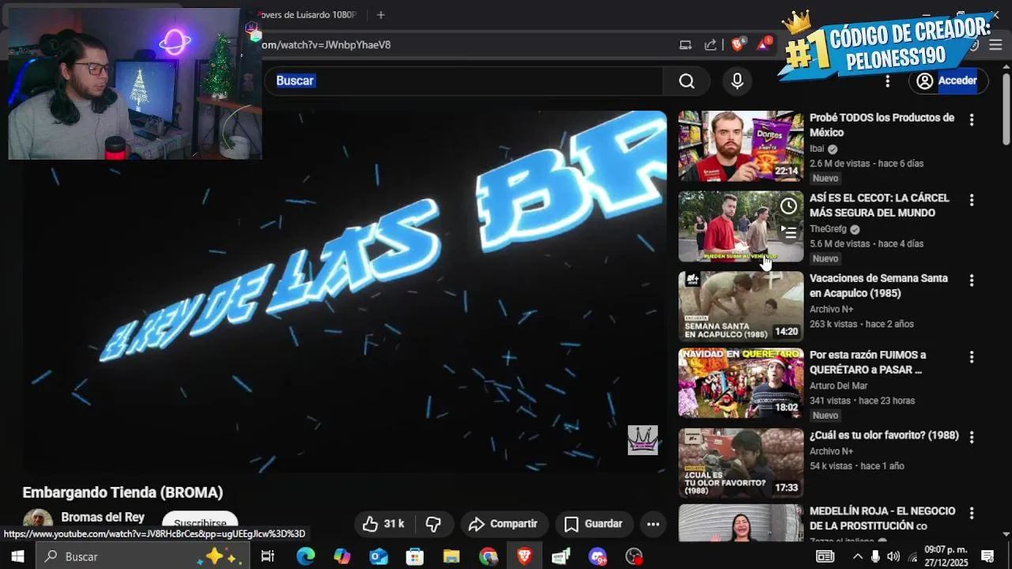Click the volume speaker tray icon

click(x=893, y=556)
